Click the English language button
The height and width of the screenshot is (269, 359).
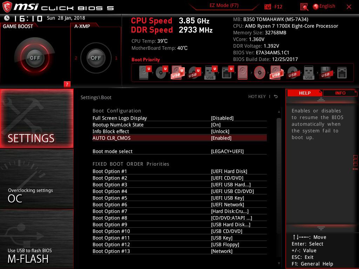pyautogui.click(x=327, y=6)
